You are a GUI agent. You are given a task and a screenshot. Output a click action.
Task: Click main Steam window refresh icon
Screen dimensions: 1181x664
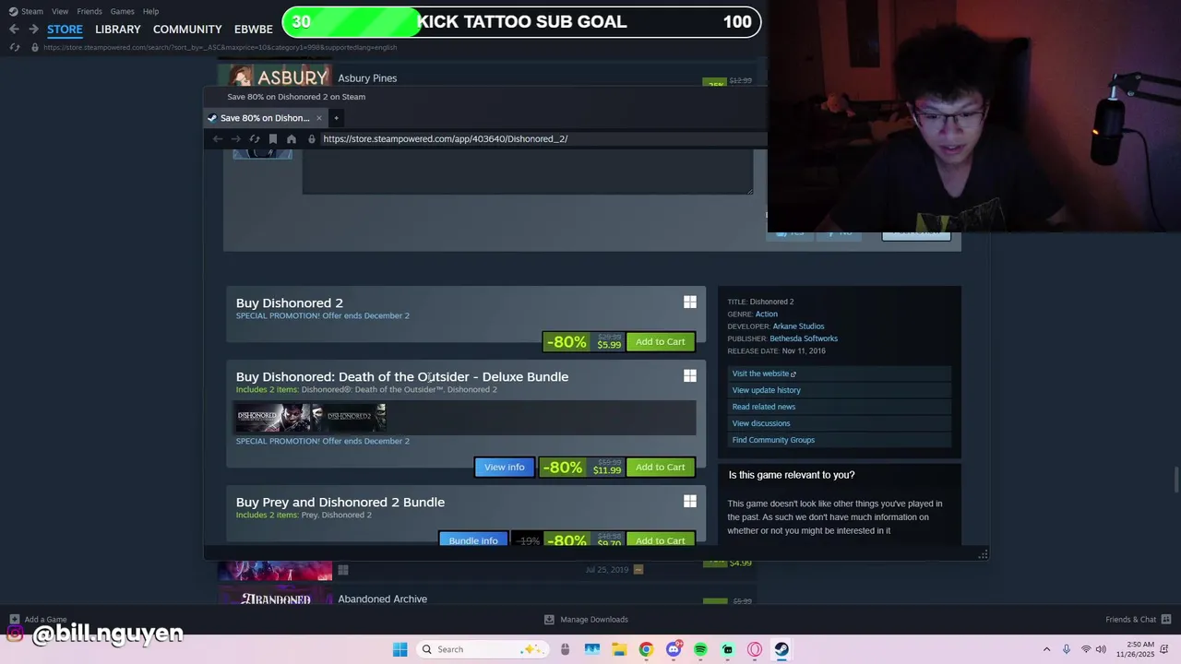[14, 47]
